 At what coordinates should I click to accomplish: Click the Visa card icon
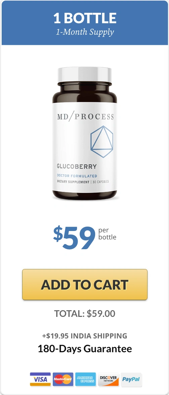tap(40, 380)
